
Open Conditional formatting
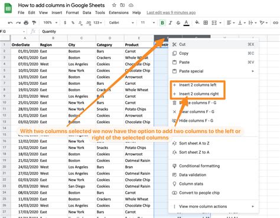coord(214,166)
